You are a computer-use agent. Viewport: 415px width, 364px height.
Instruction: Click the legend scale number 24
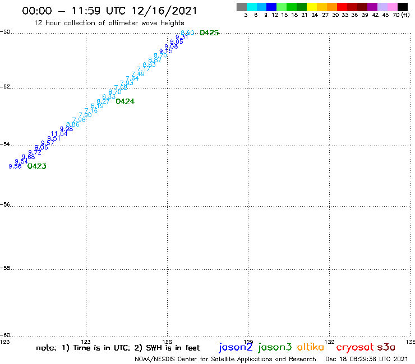[x=315, y=15]
